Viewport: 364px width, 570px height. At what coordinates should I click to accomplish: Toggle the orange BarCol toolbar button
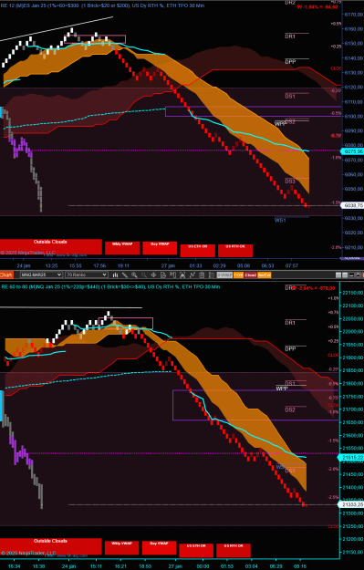pyautogui.click(x=265, y=275)
